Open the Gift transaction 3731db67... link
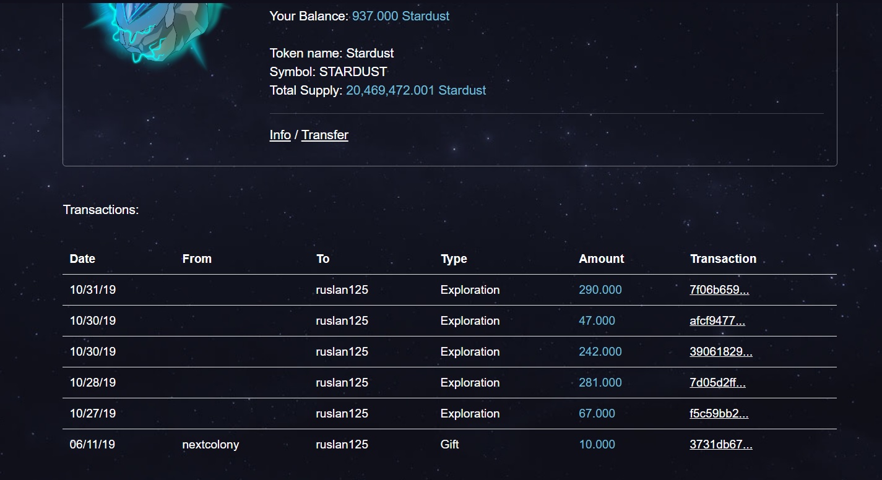Viewport: 882px width, 480px height. pos(721,444)
